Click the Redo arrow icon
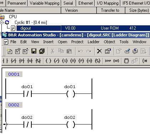150x137 pixels. [89, 51]
